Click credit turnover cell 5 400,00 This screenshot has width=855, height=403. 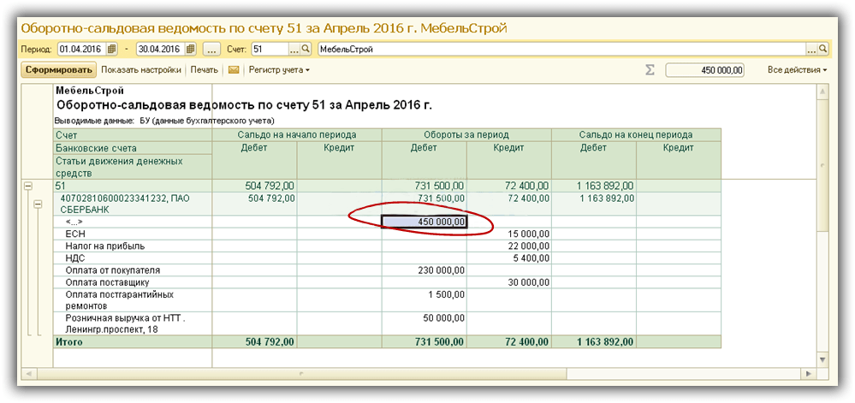pos(509,258)
